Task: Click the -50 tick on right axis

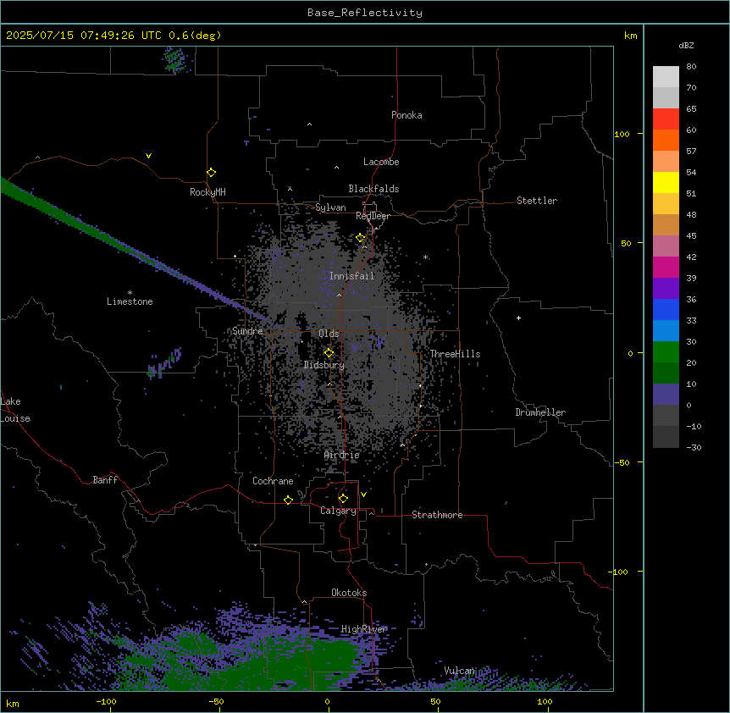Action: [x=622, y=462]
